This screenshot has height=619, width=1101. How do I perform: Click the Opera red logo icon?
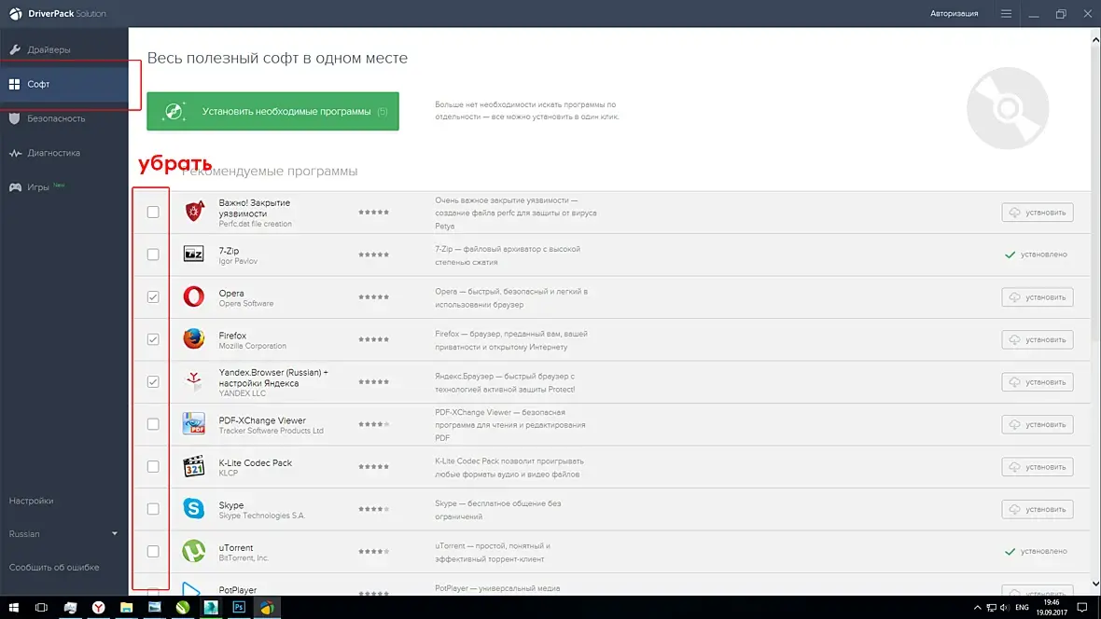(x=194, y=296)
